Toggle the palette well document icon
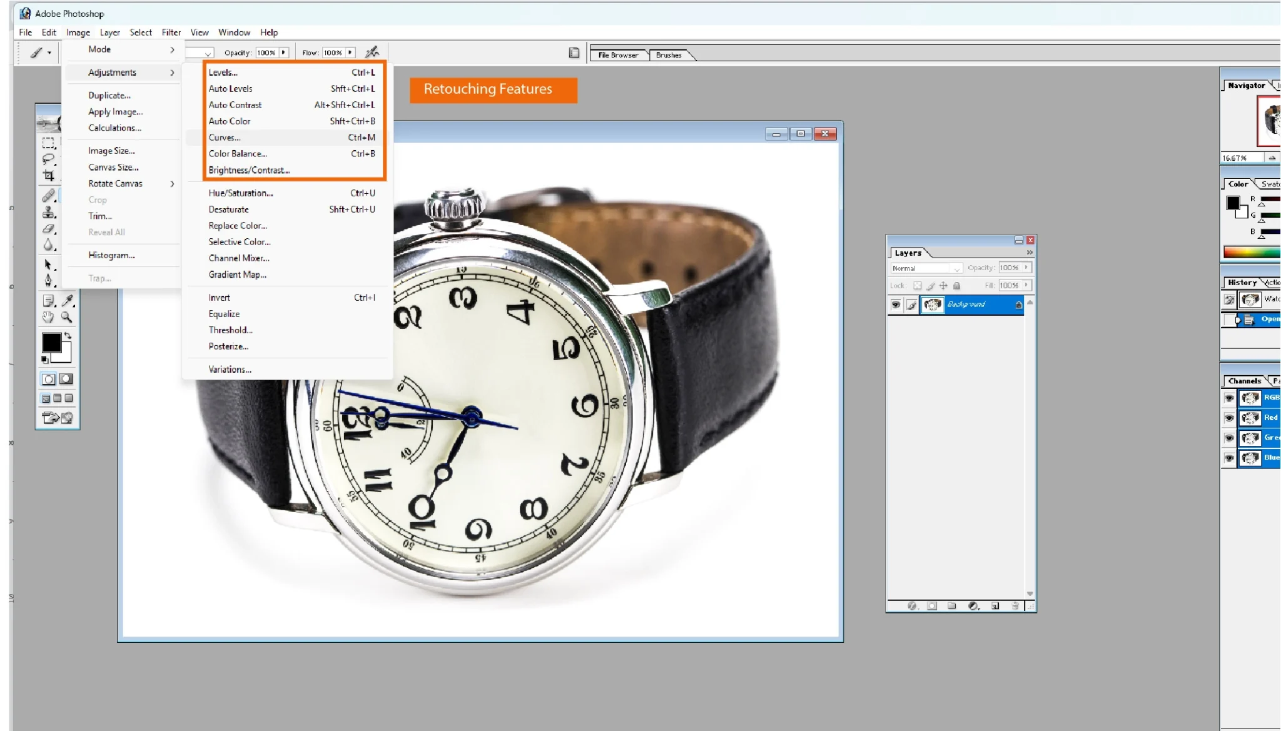The width and height of the screenshot is (1281, 731). (574, 53)
